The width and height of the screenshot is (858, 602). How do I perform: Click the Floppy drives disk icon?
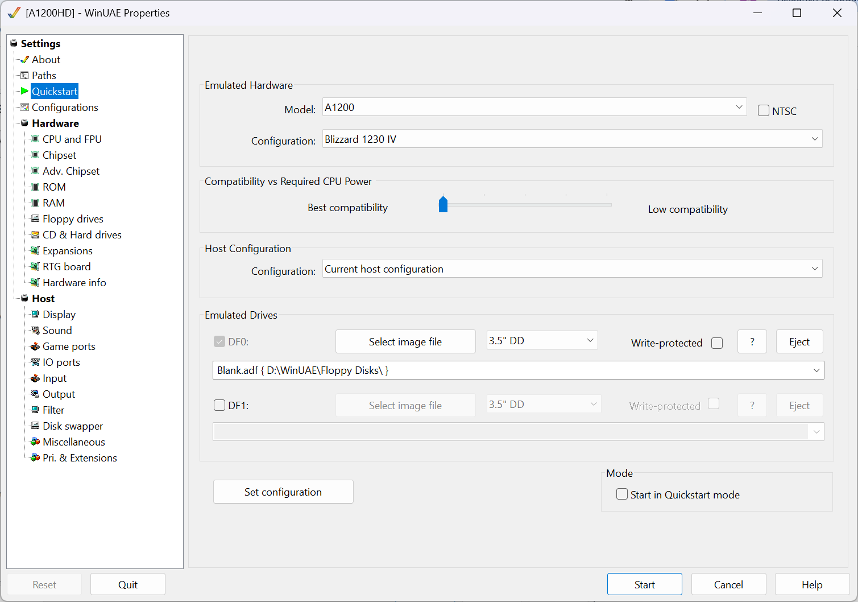35,218
